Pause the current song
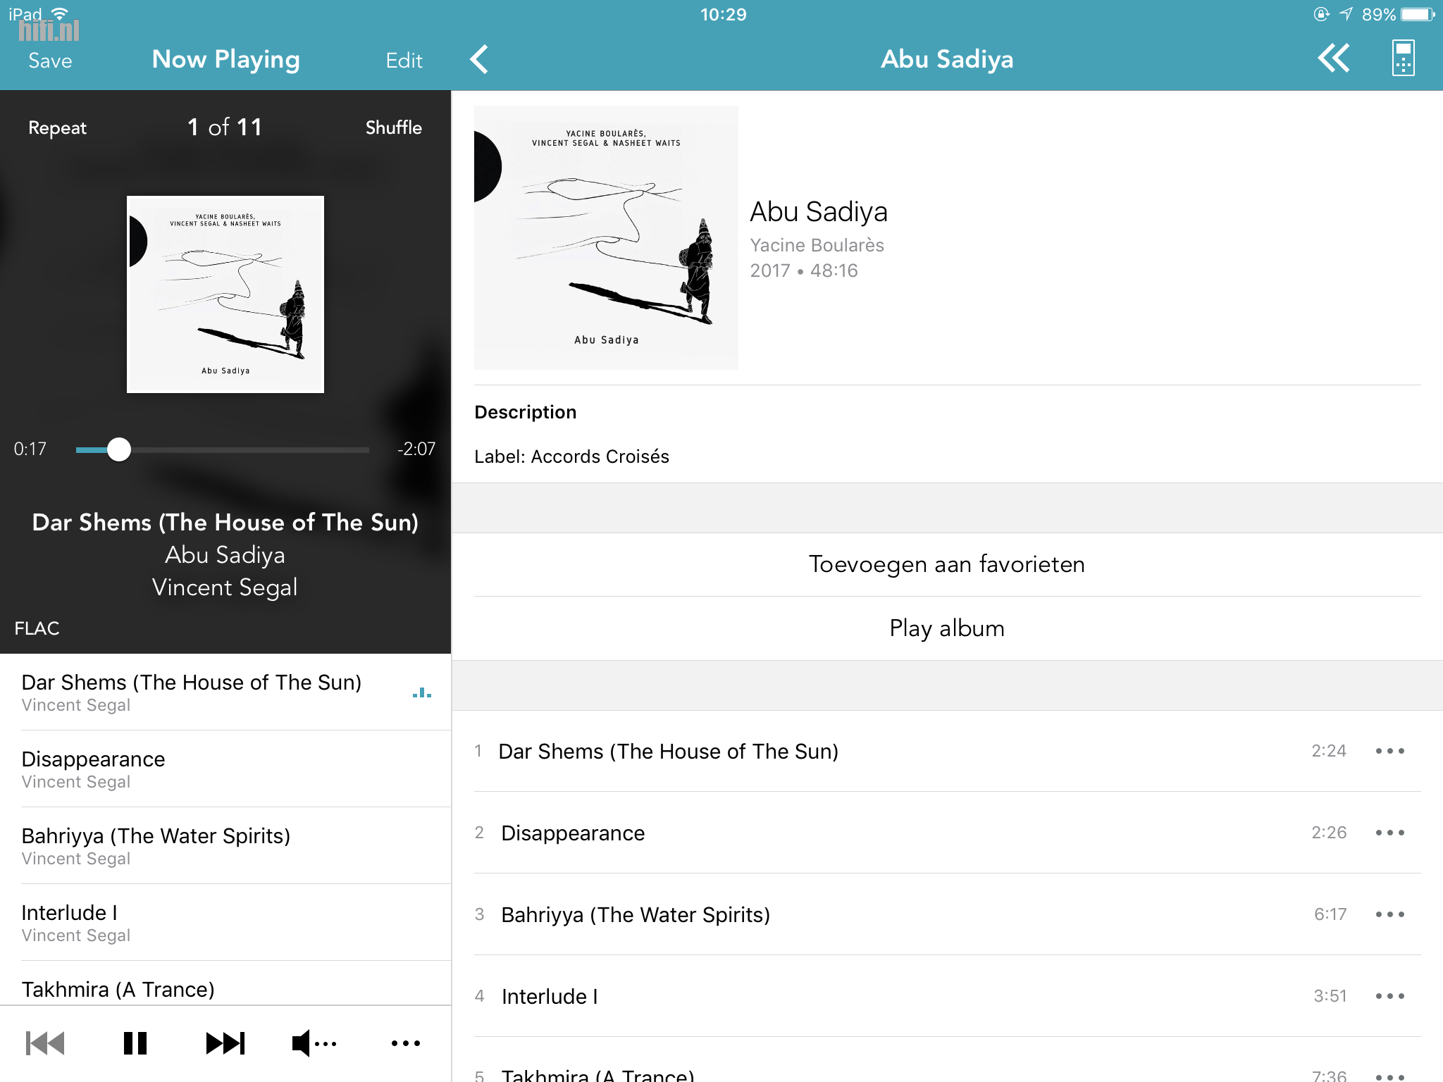Screen dimensions: 1443x1082 tap(135, 1043)
